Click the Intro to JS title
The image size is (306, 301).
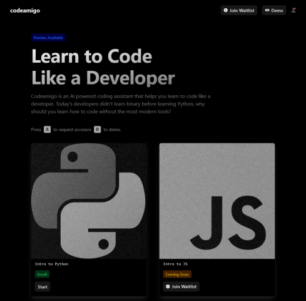click(x=175, y=264)
